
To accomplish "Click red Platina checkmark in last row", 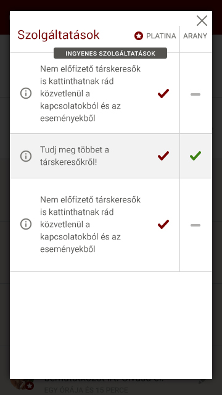I will (x=163, y=224).
